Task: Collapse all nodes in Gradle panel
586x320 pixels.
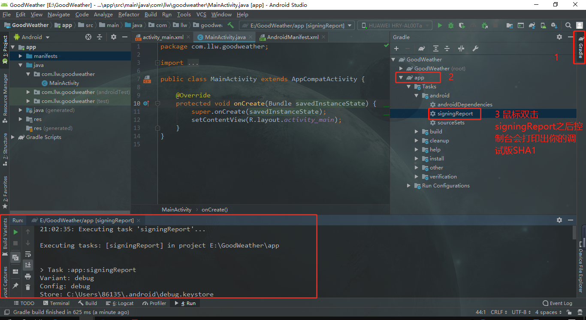Action: [447, 48]
